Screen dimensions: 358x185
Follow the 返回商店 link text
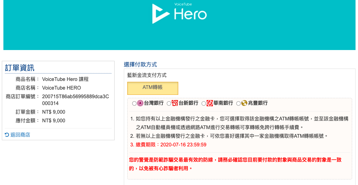20,135
